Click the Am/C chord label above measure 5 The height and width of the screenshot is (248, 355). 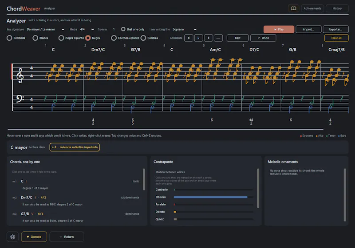click(x=215, y=50)
